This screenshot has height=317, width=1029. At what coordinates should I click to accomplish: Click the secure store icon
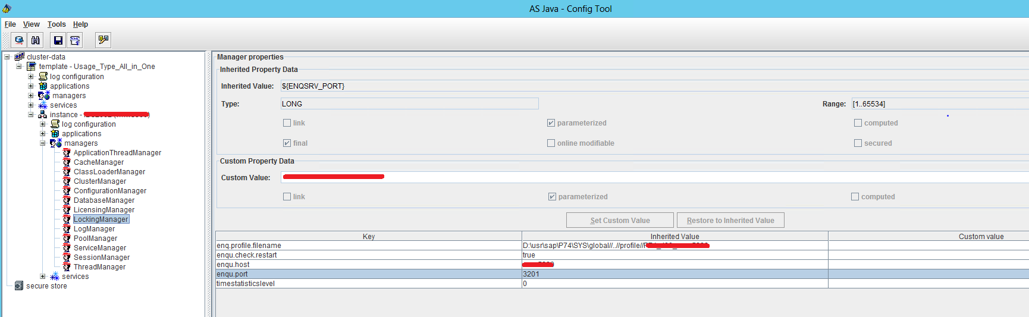[19, 285]
